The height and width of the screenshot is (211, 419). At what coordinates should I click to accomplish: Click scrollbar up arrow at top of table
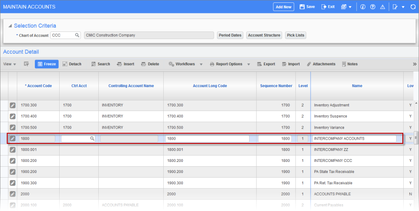click(x=416, y=103)
